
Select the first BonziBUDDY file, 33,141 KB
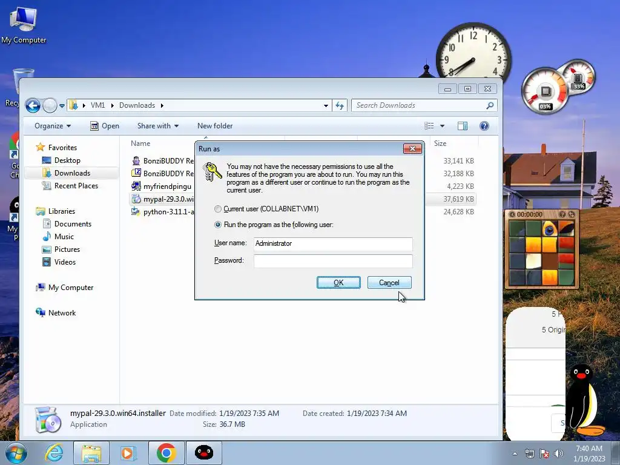[168, 161]
